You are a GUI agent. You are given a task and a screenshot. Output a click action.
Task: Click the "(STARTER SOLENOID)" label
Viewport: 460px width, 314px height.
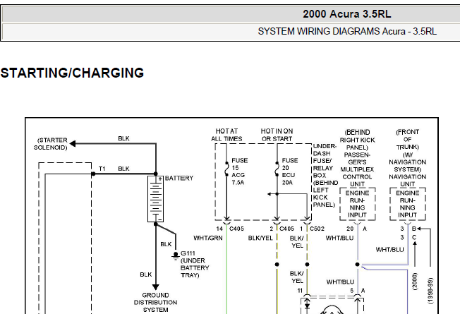pos(52,144)
